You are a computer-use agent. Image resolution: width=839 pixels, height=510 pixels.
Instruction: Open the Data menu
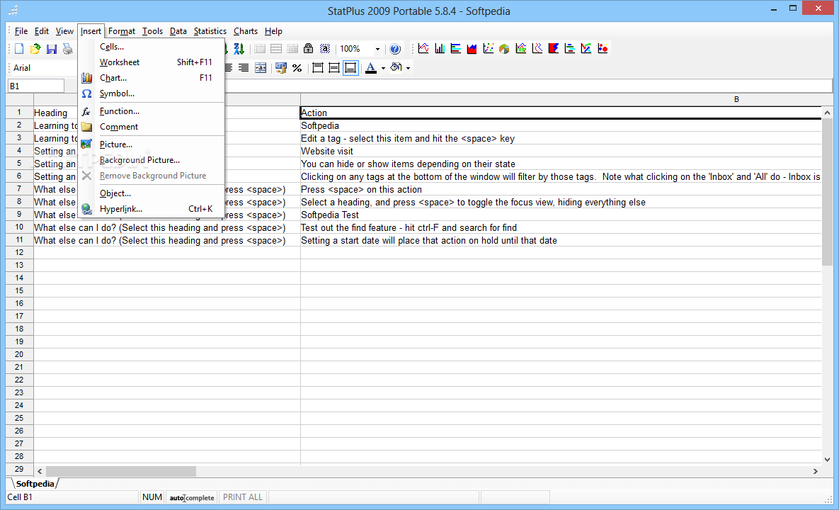pos(178,31)
